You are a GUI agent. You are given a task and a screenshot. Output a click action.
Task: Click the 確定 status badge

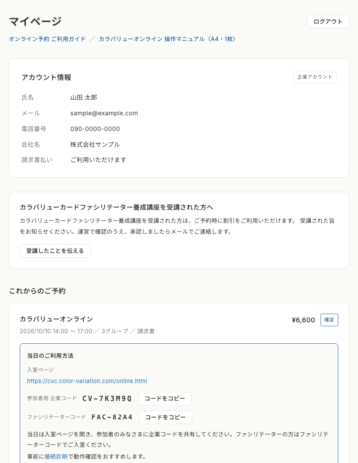point(329,320)
